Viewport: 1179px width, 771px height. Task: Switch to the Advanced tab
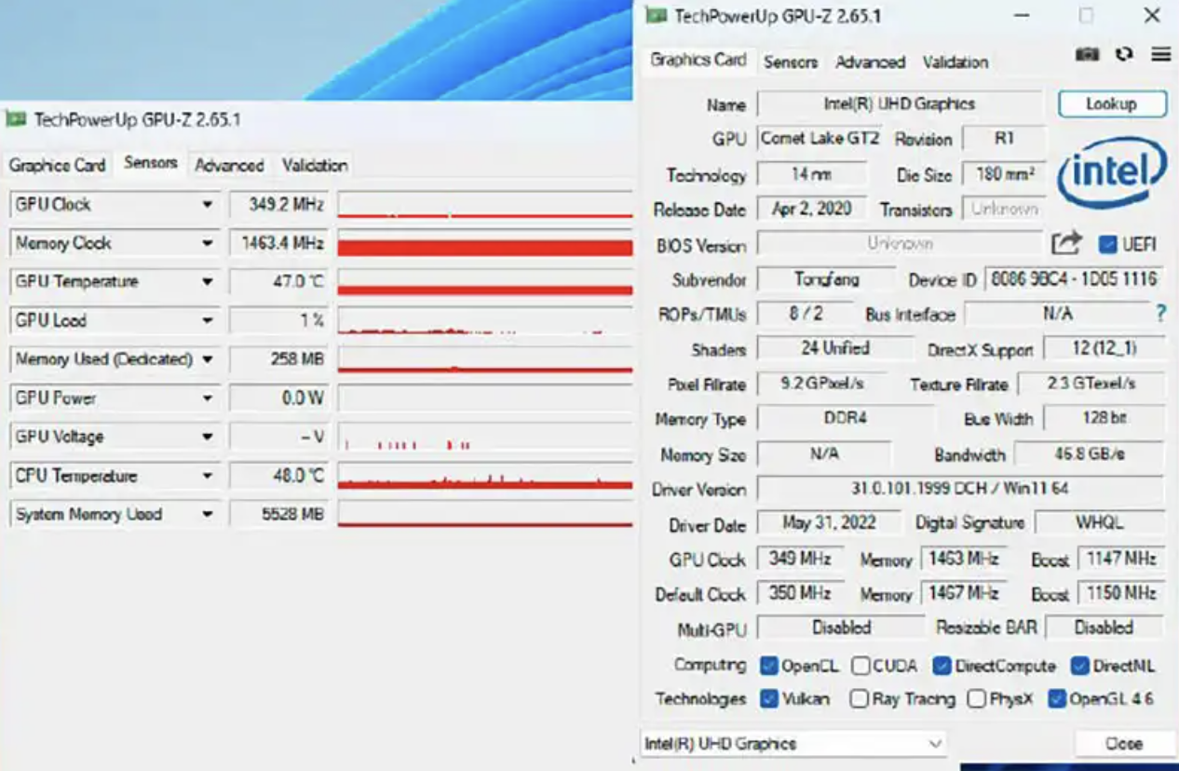pos(869,63)
